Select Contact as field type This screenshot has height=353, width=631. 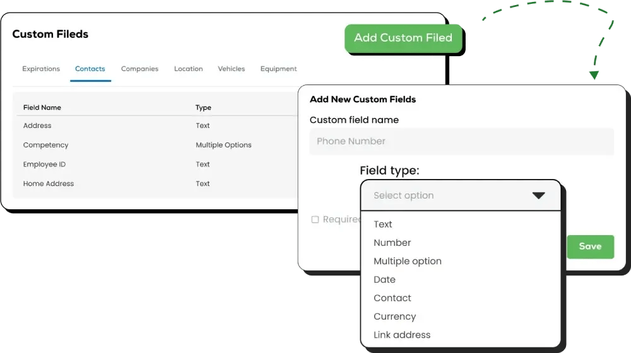pos(392,298)
